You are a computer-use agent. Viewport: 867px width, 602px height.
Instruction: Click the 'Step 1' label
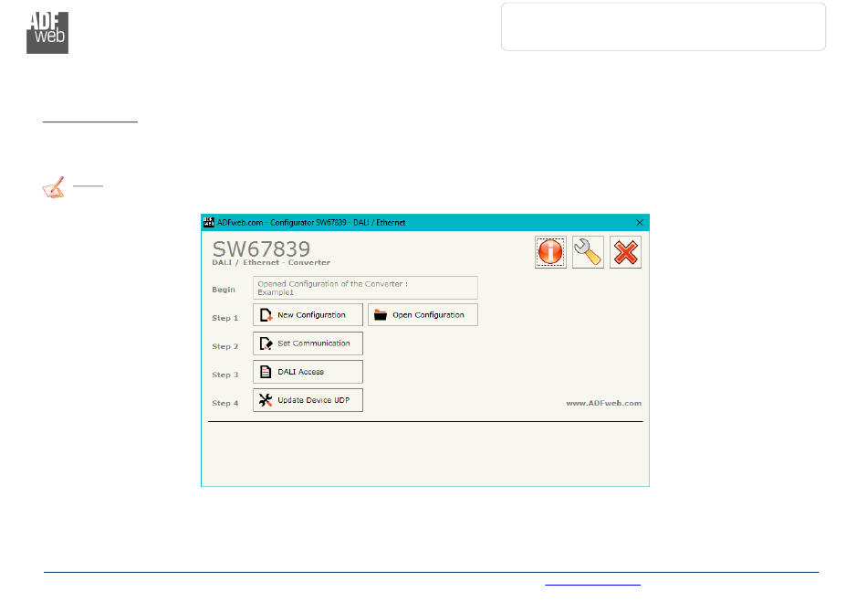tap(225, 318)
